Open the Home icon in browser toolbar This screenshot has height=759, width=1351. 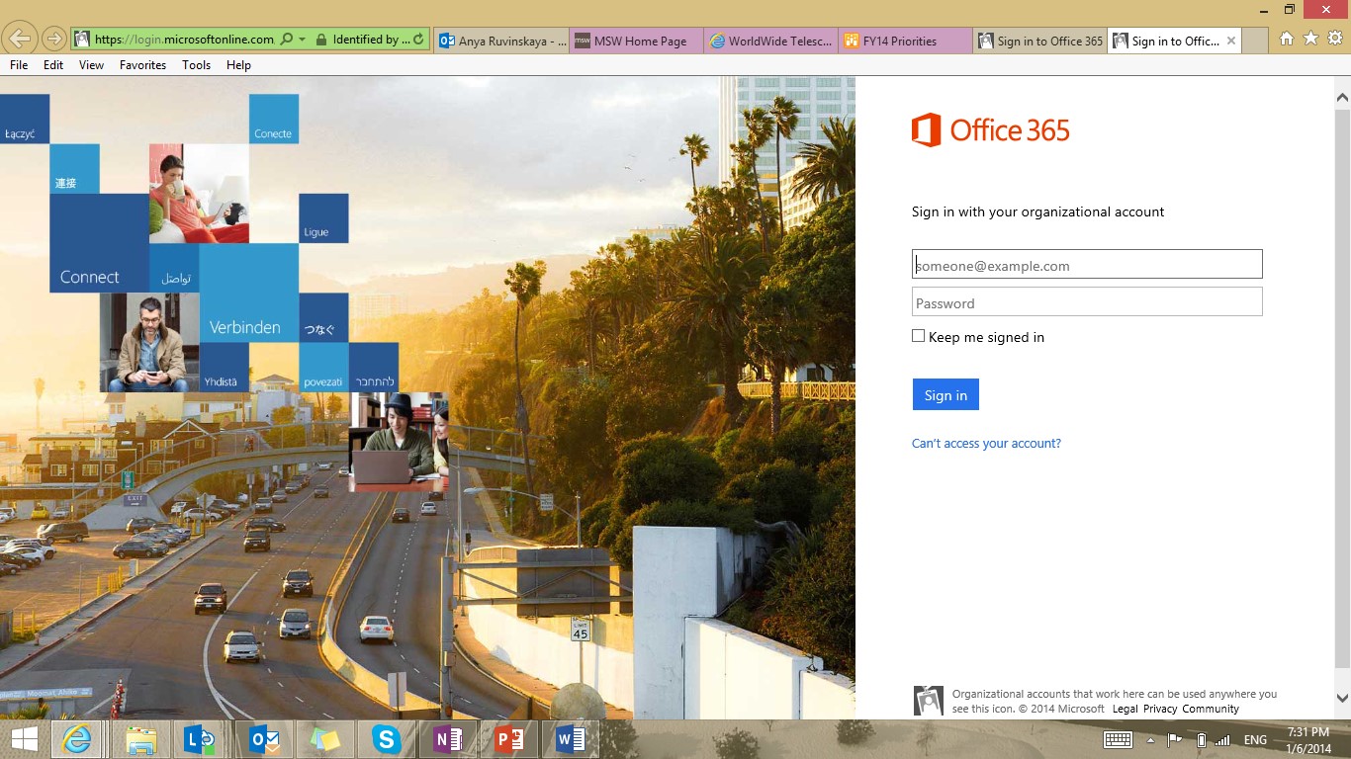pyautogui.click(x=1287, y=39)
